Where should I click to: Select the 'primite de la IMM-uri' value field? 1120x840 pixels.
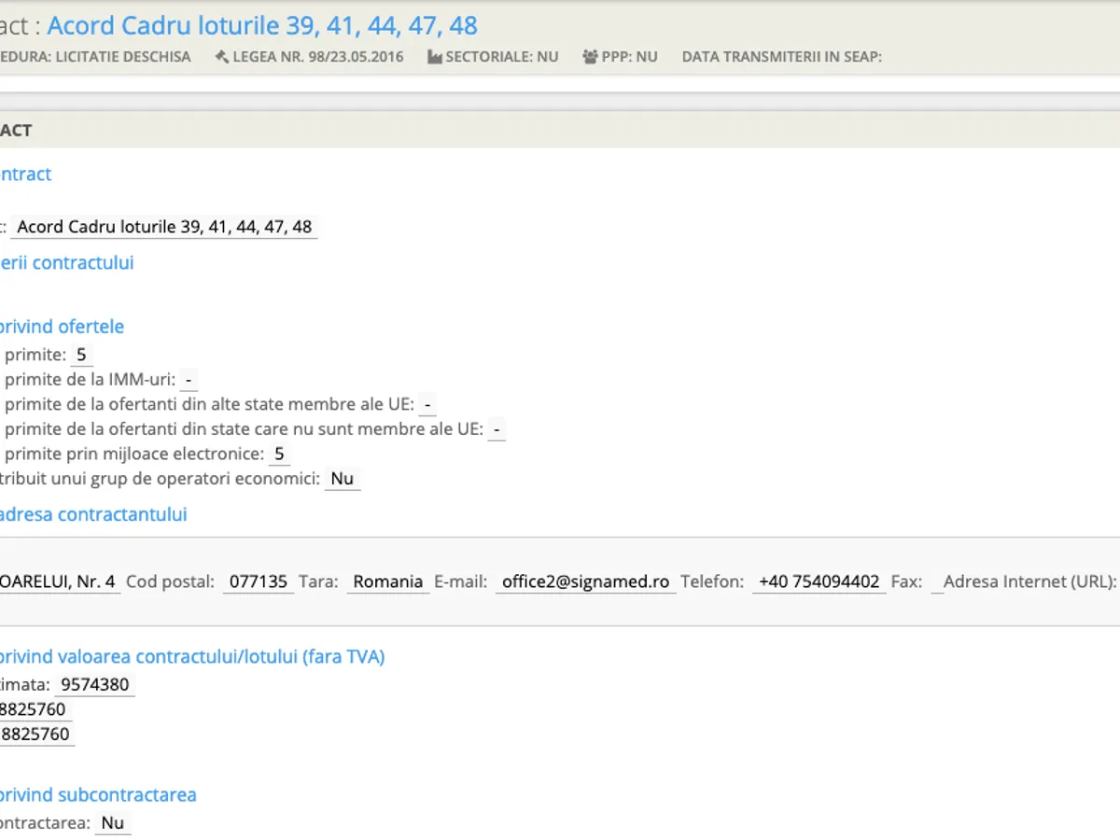pyautogui.click(x=189, y=380)
